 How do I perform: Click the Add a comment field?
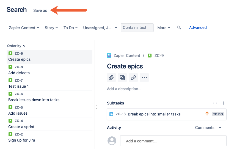[x=173, y=141]
